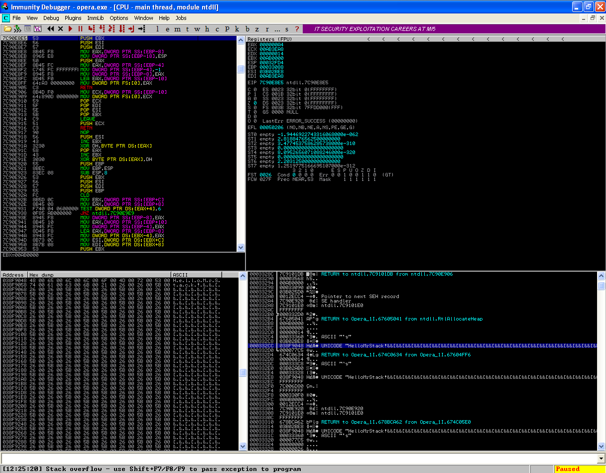Click the Rewind (restart program) icon

(50, 29)
